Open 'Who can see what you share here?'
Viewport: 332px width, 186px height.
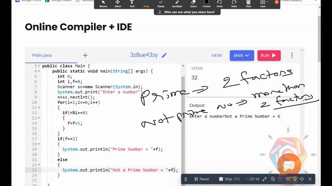click(187, 12)
